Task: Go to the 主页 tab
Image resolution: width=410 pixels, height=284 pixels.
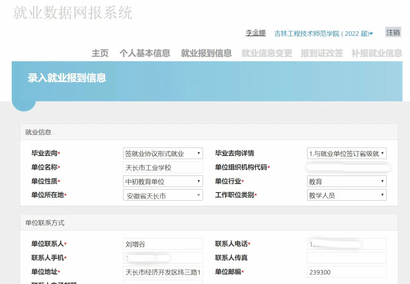Action: [x=100, y=54]
